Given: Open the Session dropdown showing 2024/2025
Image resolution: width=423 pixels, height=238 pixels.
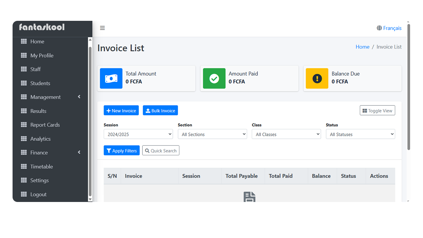Looking at the screenshot, I should click(138, 134).
